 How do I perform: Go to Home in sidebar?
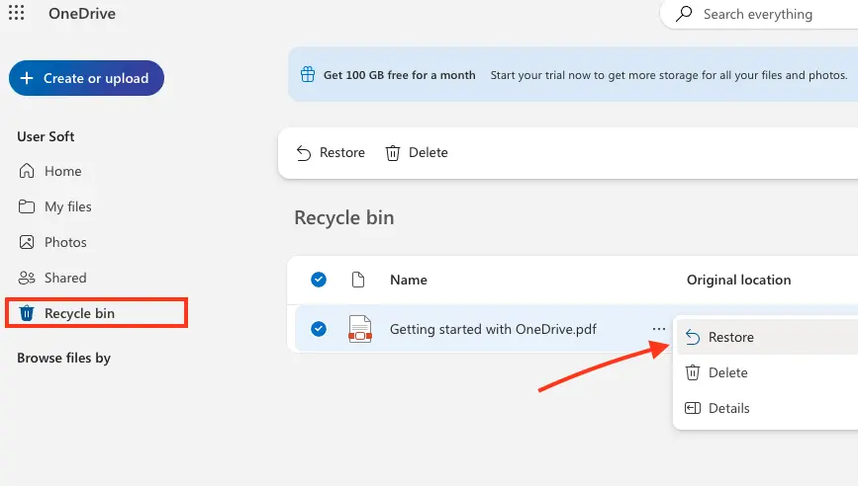[62, 171]
